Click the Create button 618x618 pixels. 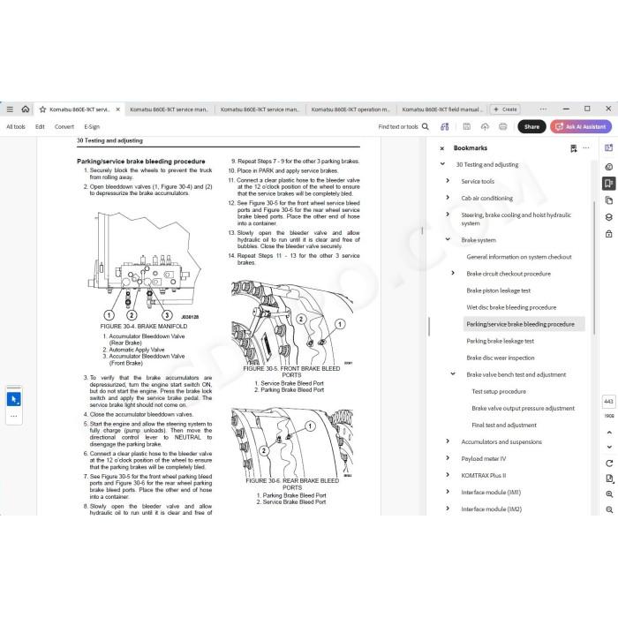coord(505,109)
